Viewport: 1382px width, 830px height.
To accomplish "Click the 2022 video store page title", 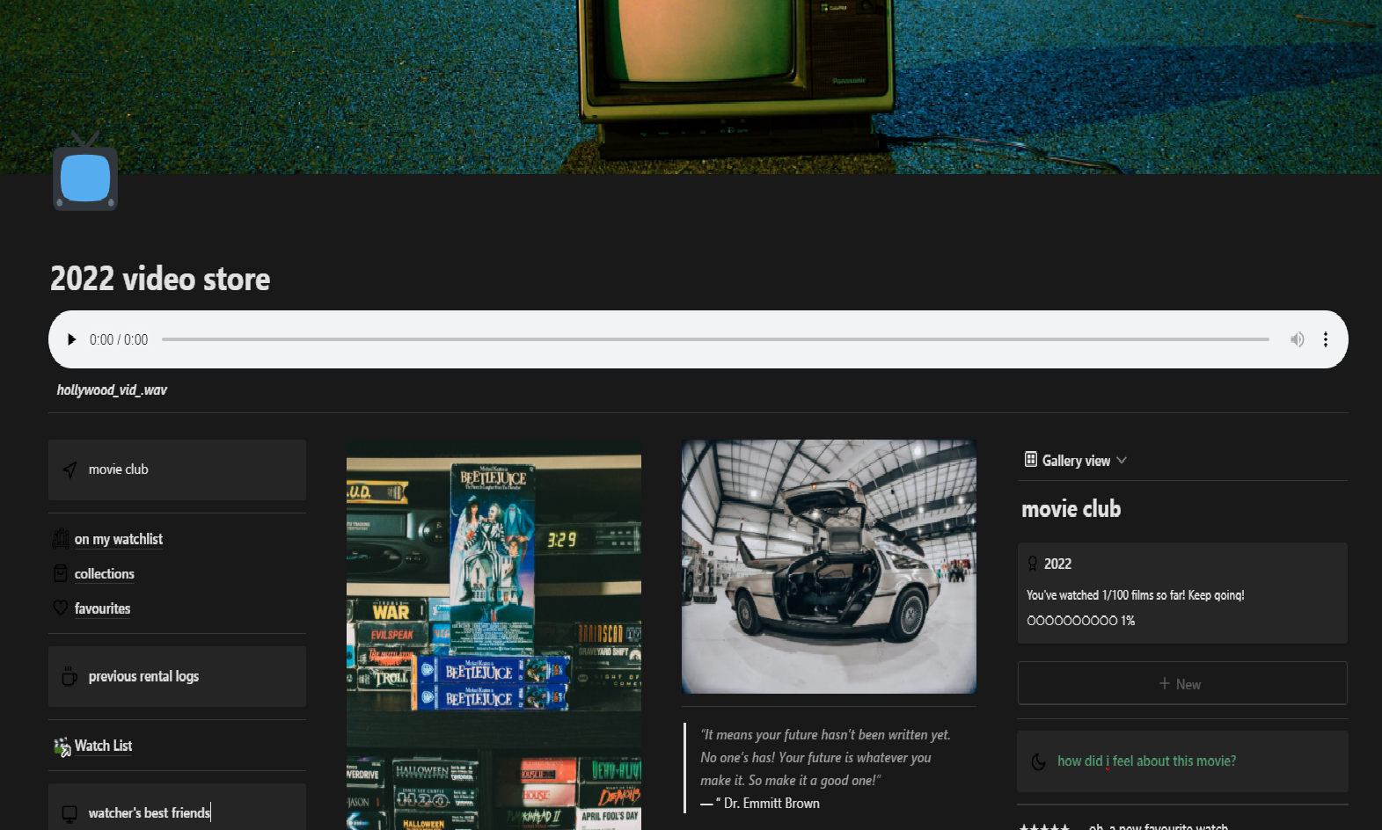I will (x=160, y=279).
